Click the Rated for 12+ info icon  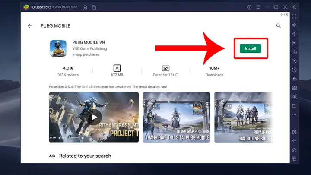[x=177, y=75]
